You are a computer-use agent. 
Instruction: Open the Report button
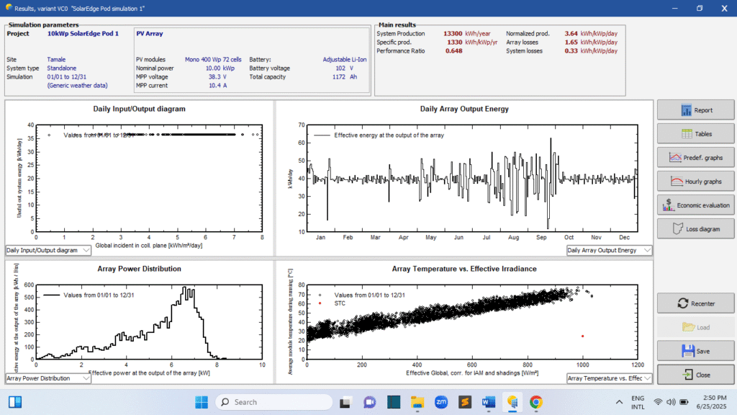point(695,110)
